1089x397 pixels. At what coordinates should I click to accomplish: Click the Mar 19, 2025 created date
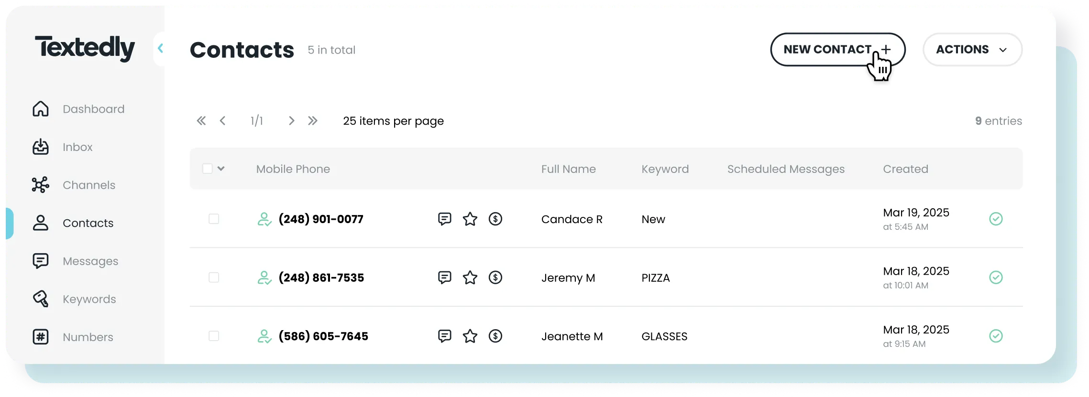916,213
